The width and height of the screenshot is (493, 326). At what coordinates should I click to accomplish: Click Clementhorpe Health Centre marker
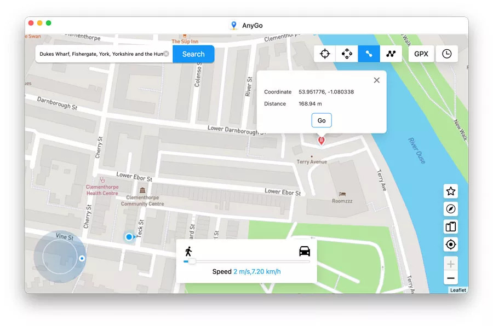point(102,187)
